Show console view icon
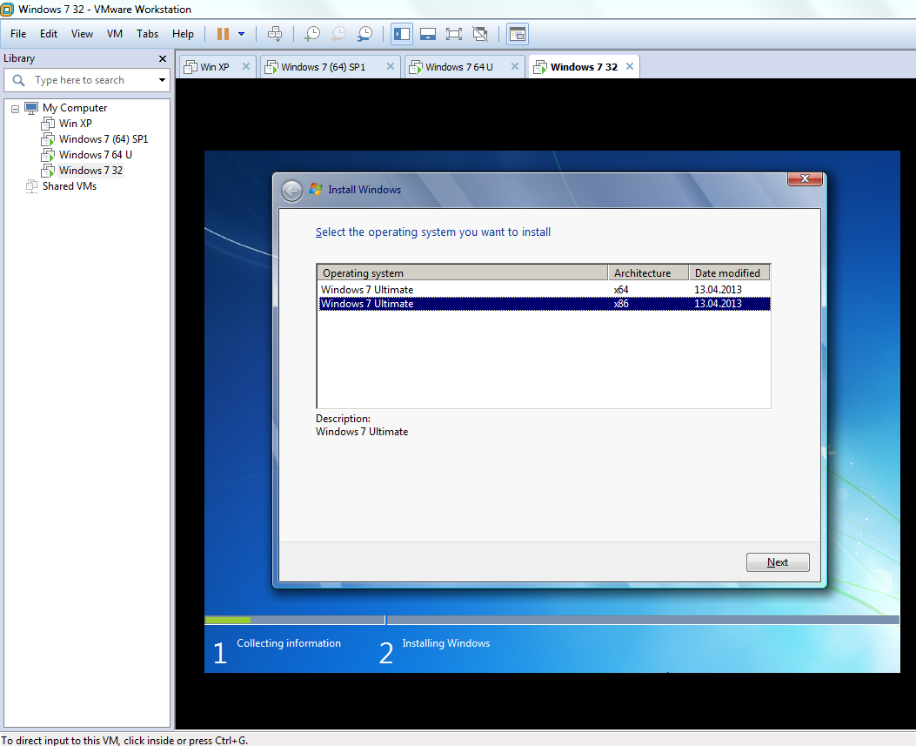The width and height of the screenshot is (916, 746). pyautogui.click(x=518, y=34)
